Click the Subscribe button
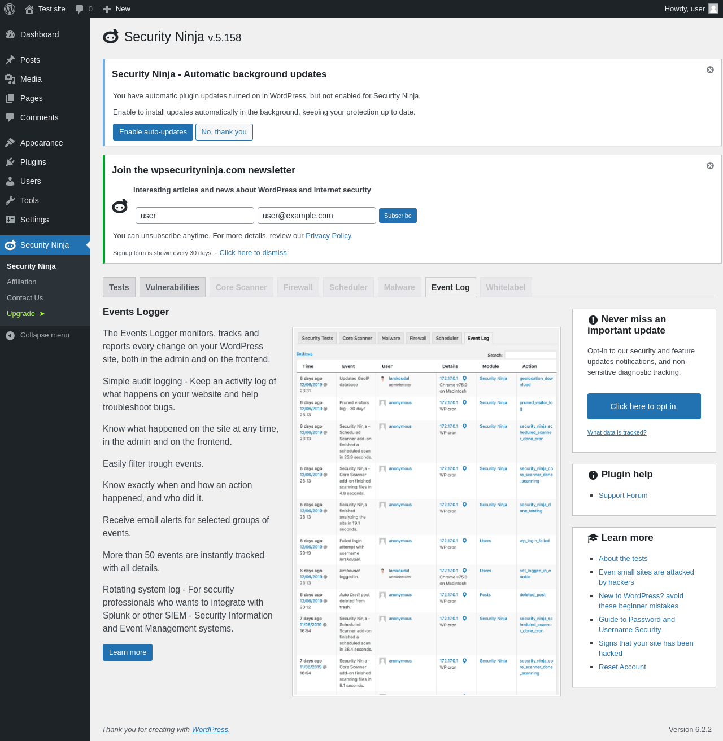Image resolution: width=723 pixels, height=741 pixels. [398, 216]
